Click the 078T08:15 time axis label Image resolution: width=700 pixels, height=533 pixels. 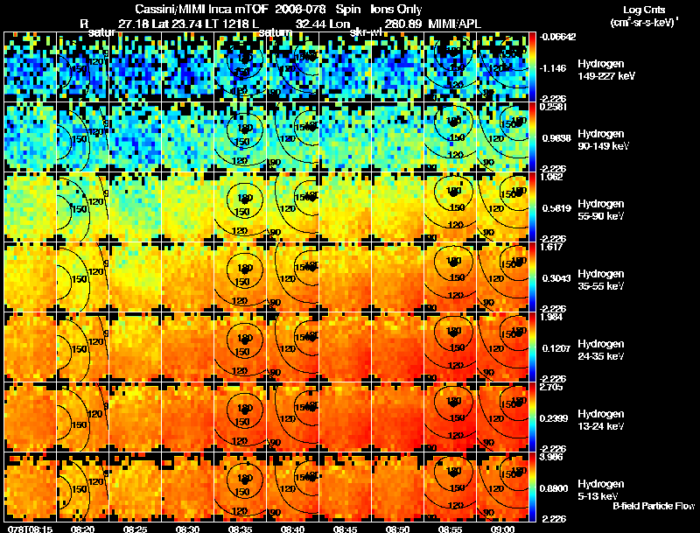pos(29,529)
